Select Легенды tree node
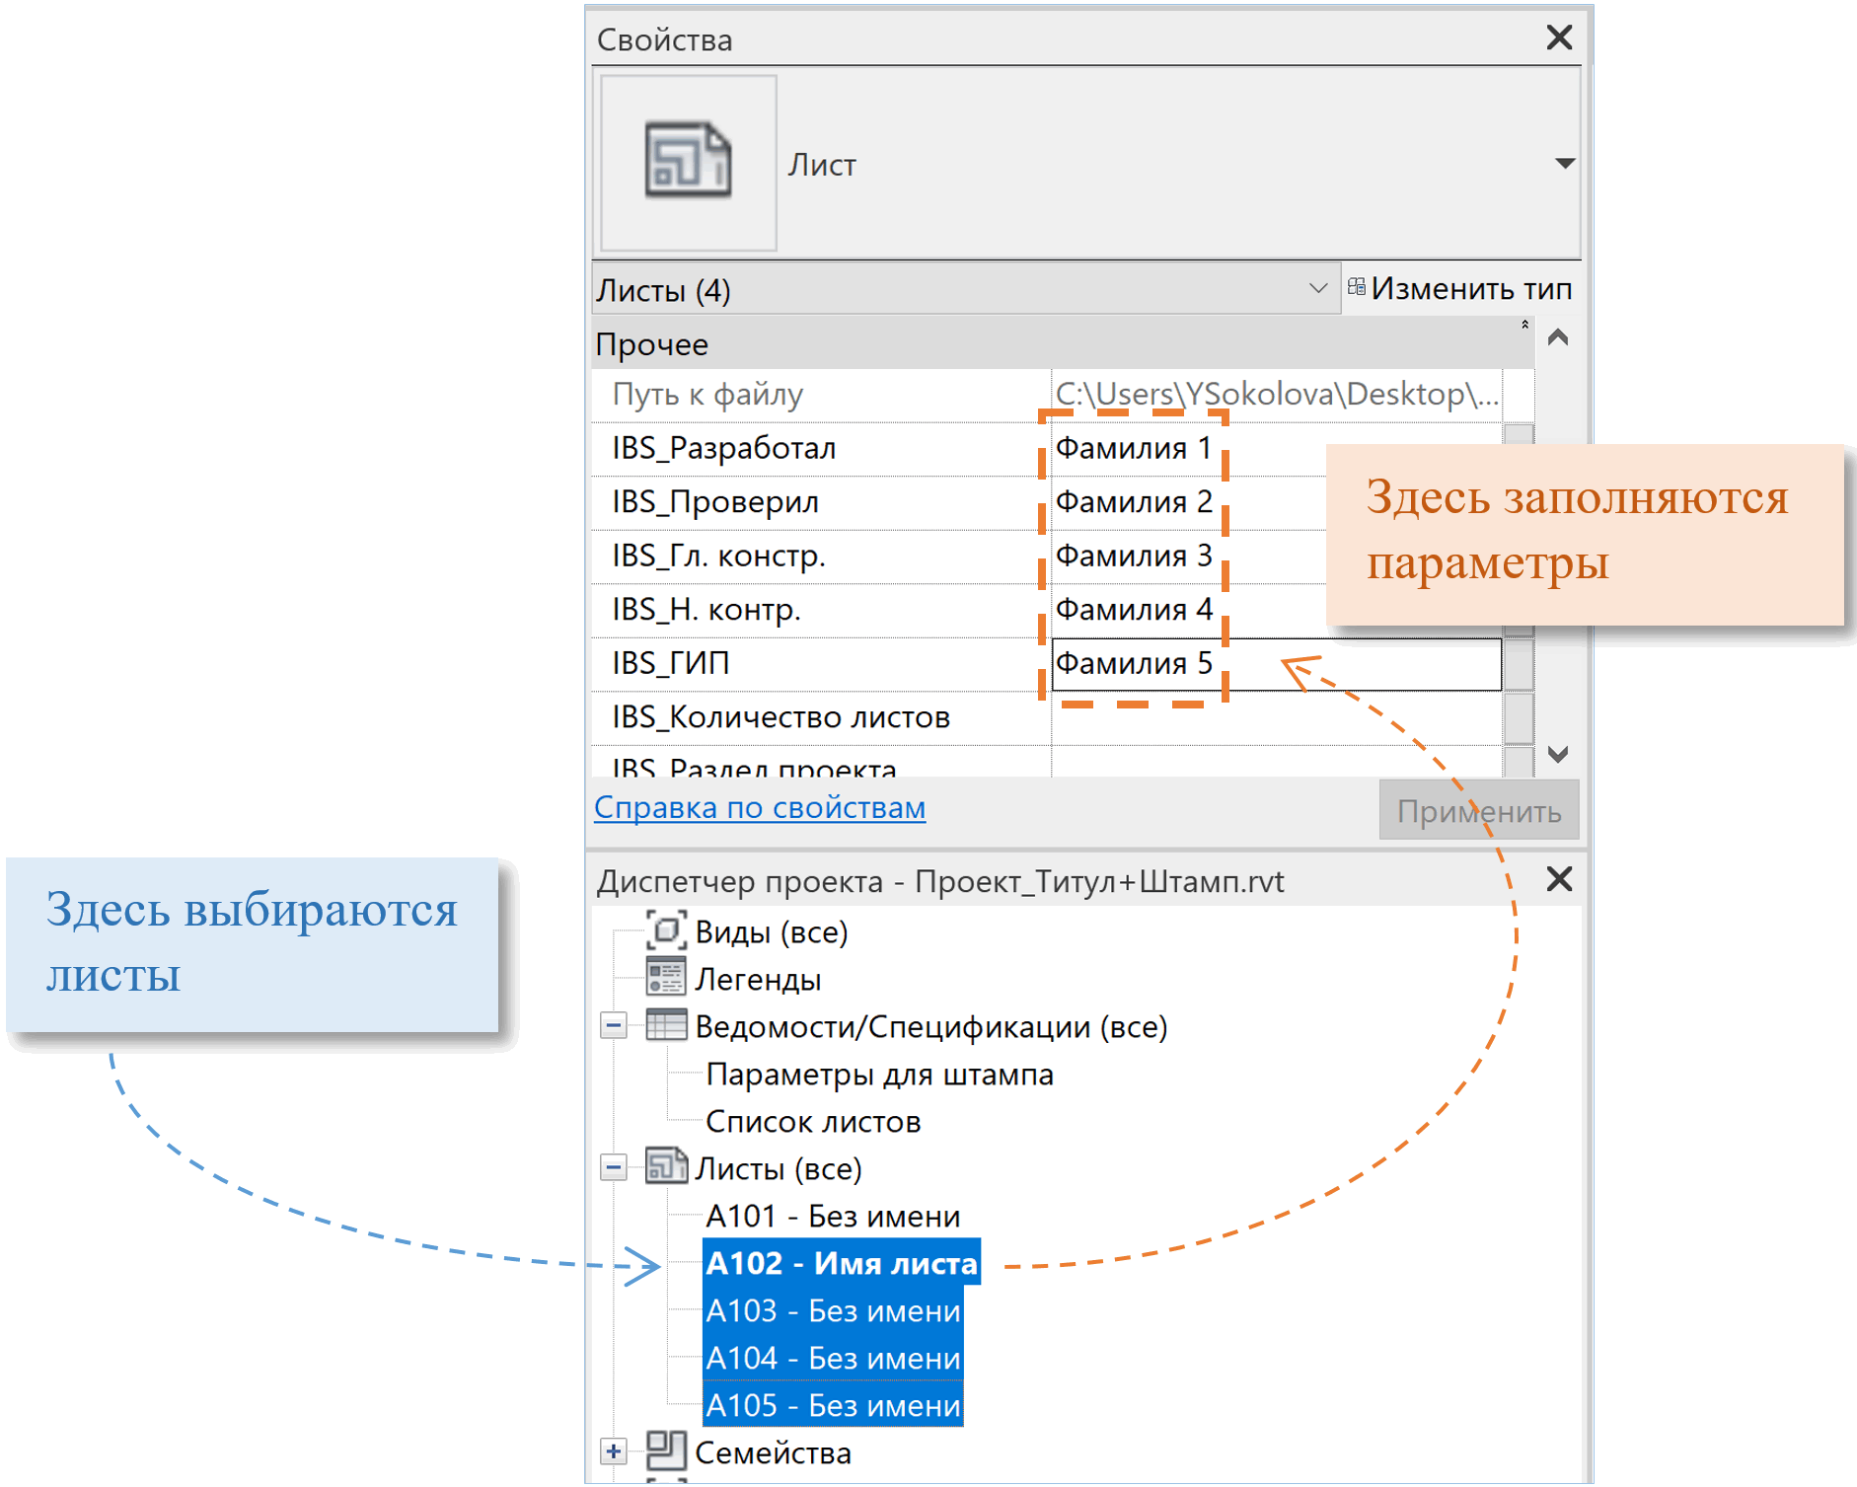This screenshot has height=1487, width=1857. point(758,980)
